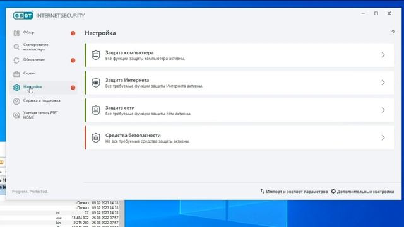The width and height of the screenshot is (404, 227).
Task: Click the red alert badge beside Обновление
Action: (x=73, y=61)
